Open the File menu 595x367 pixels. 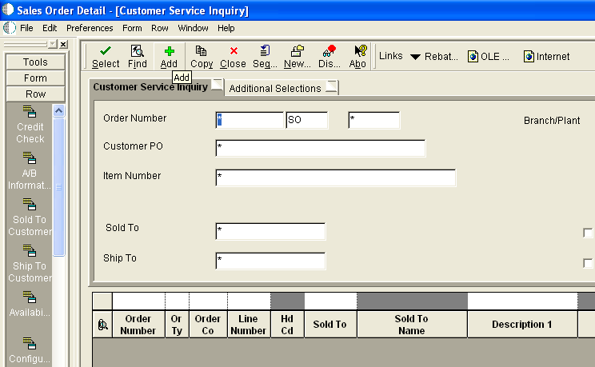(x=26, y=28)
